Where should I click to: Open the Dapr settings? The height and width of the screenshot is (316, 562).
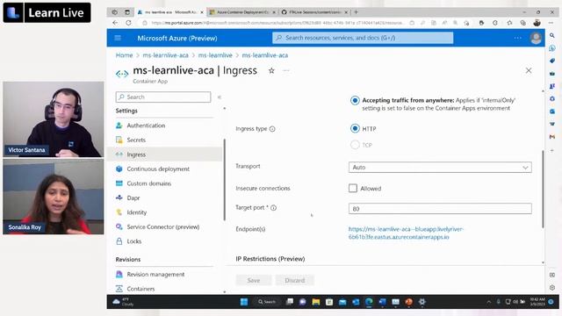[x=133, y=197]
